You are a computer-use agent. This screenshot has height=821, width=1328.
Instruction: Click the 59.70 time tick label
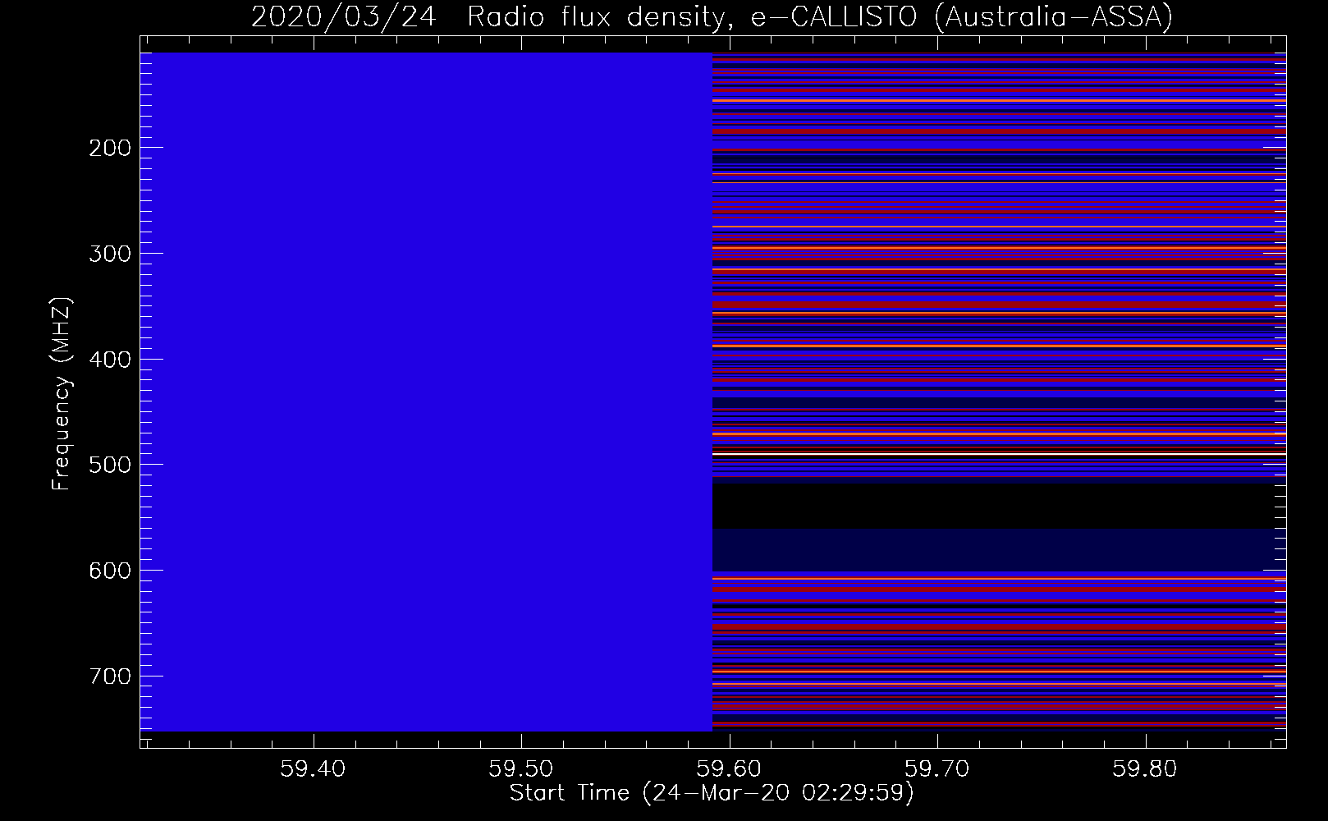click(x=937, y=769)
